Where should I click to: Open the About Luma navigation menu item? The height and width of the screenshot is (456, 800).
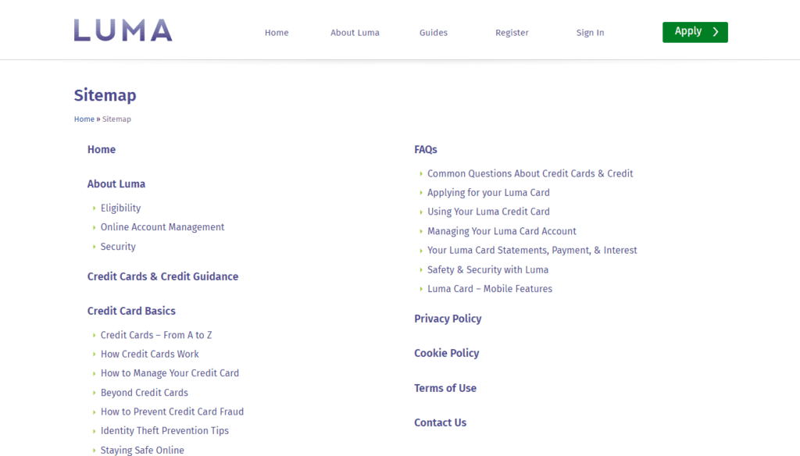[x=355, y=33]
